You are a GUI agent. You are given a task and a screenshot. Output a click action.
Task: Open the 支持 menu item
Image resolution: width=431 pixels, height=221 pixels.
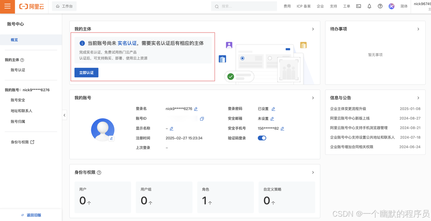point(333,6)
